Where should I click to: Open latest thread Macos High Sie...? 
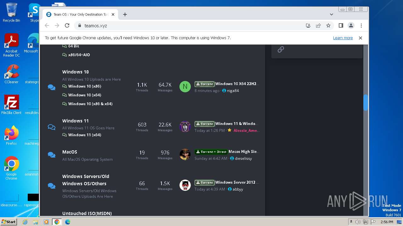244,152
